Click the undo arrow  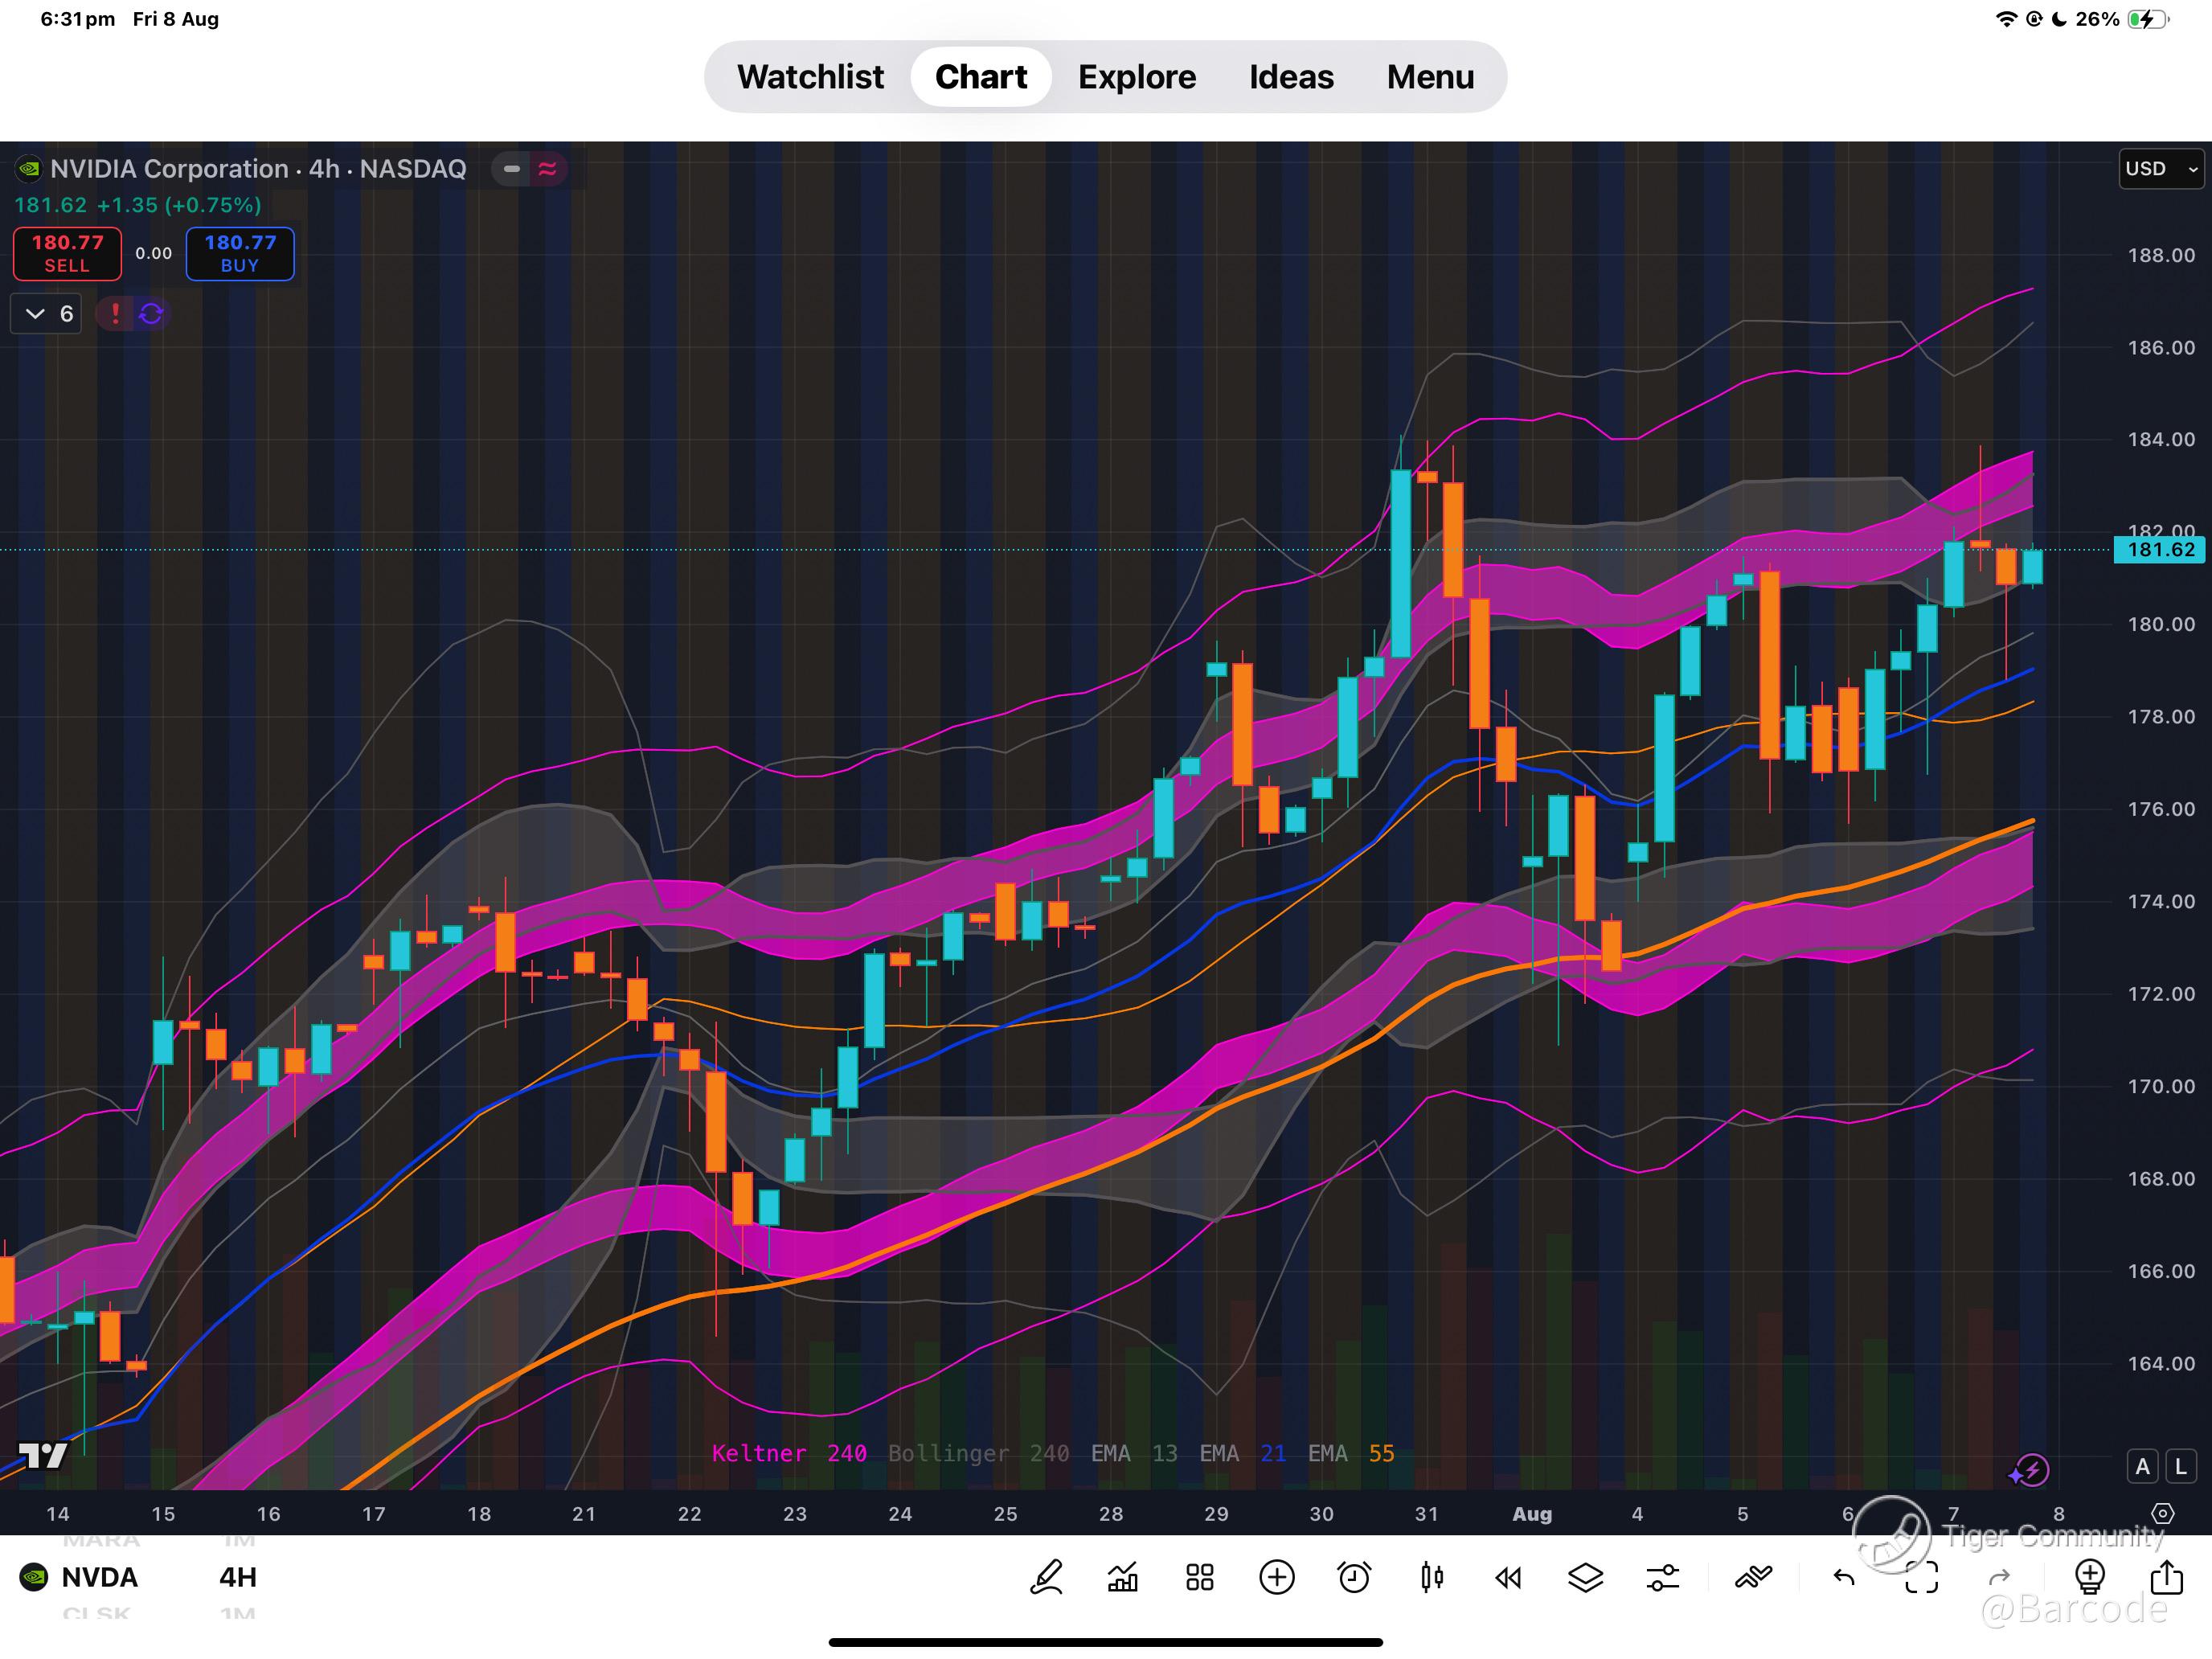[1844, 1577]
